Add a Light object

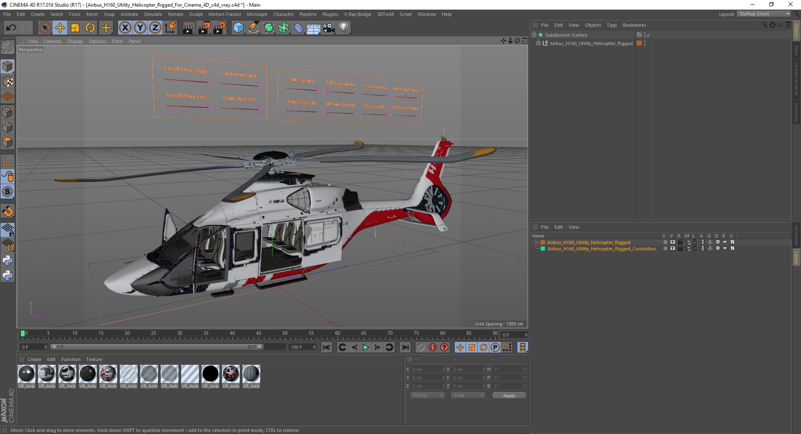343,28
